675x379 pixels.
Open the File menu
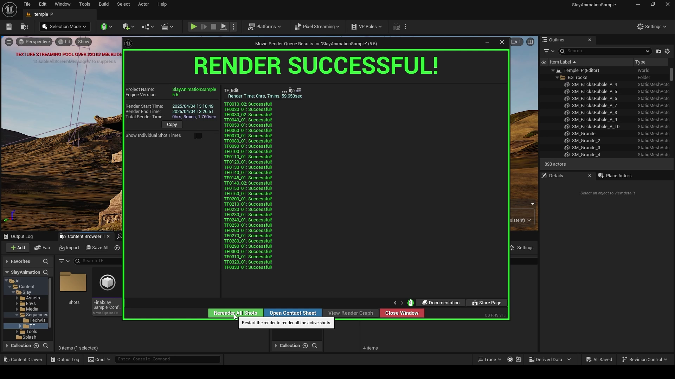click(27, 4)
